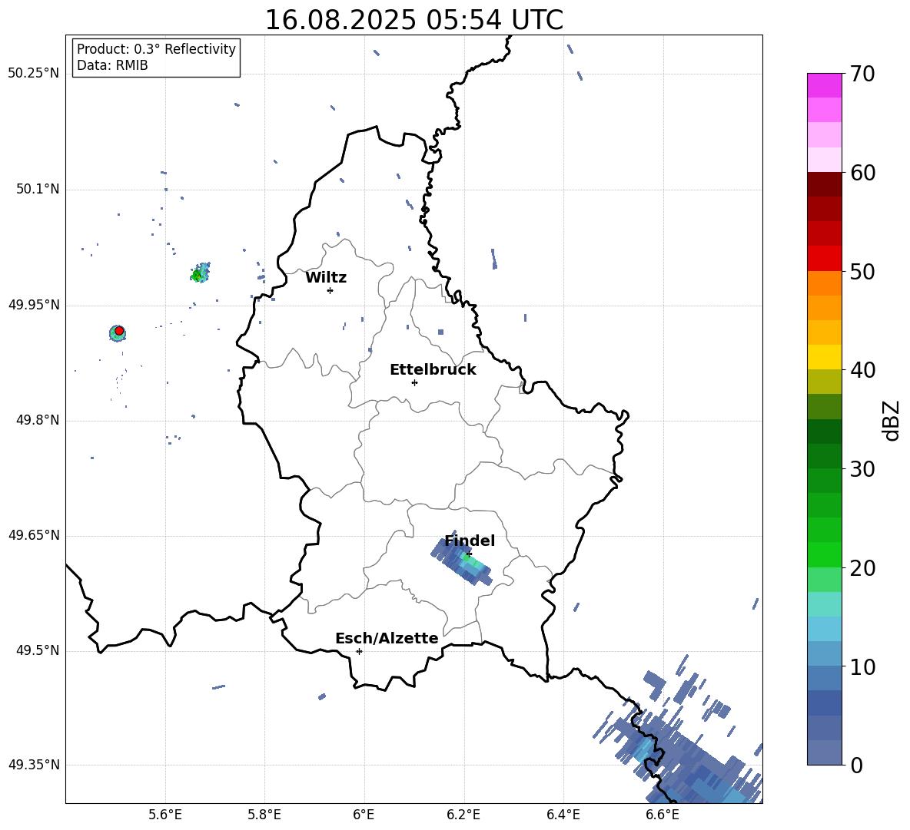
Task: Click the 49.8°N latitude label
Action: pos(38,420)
